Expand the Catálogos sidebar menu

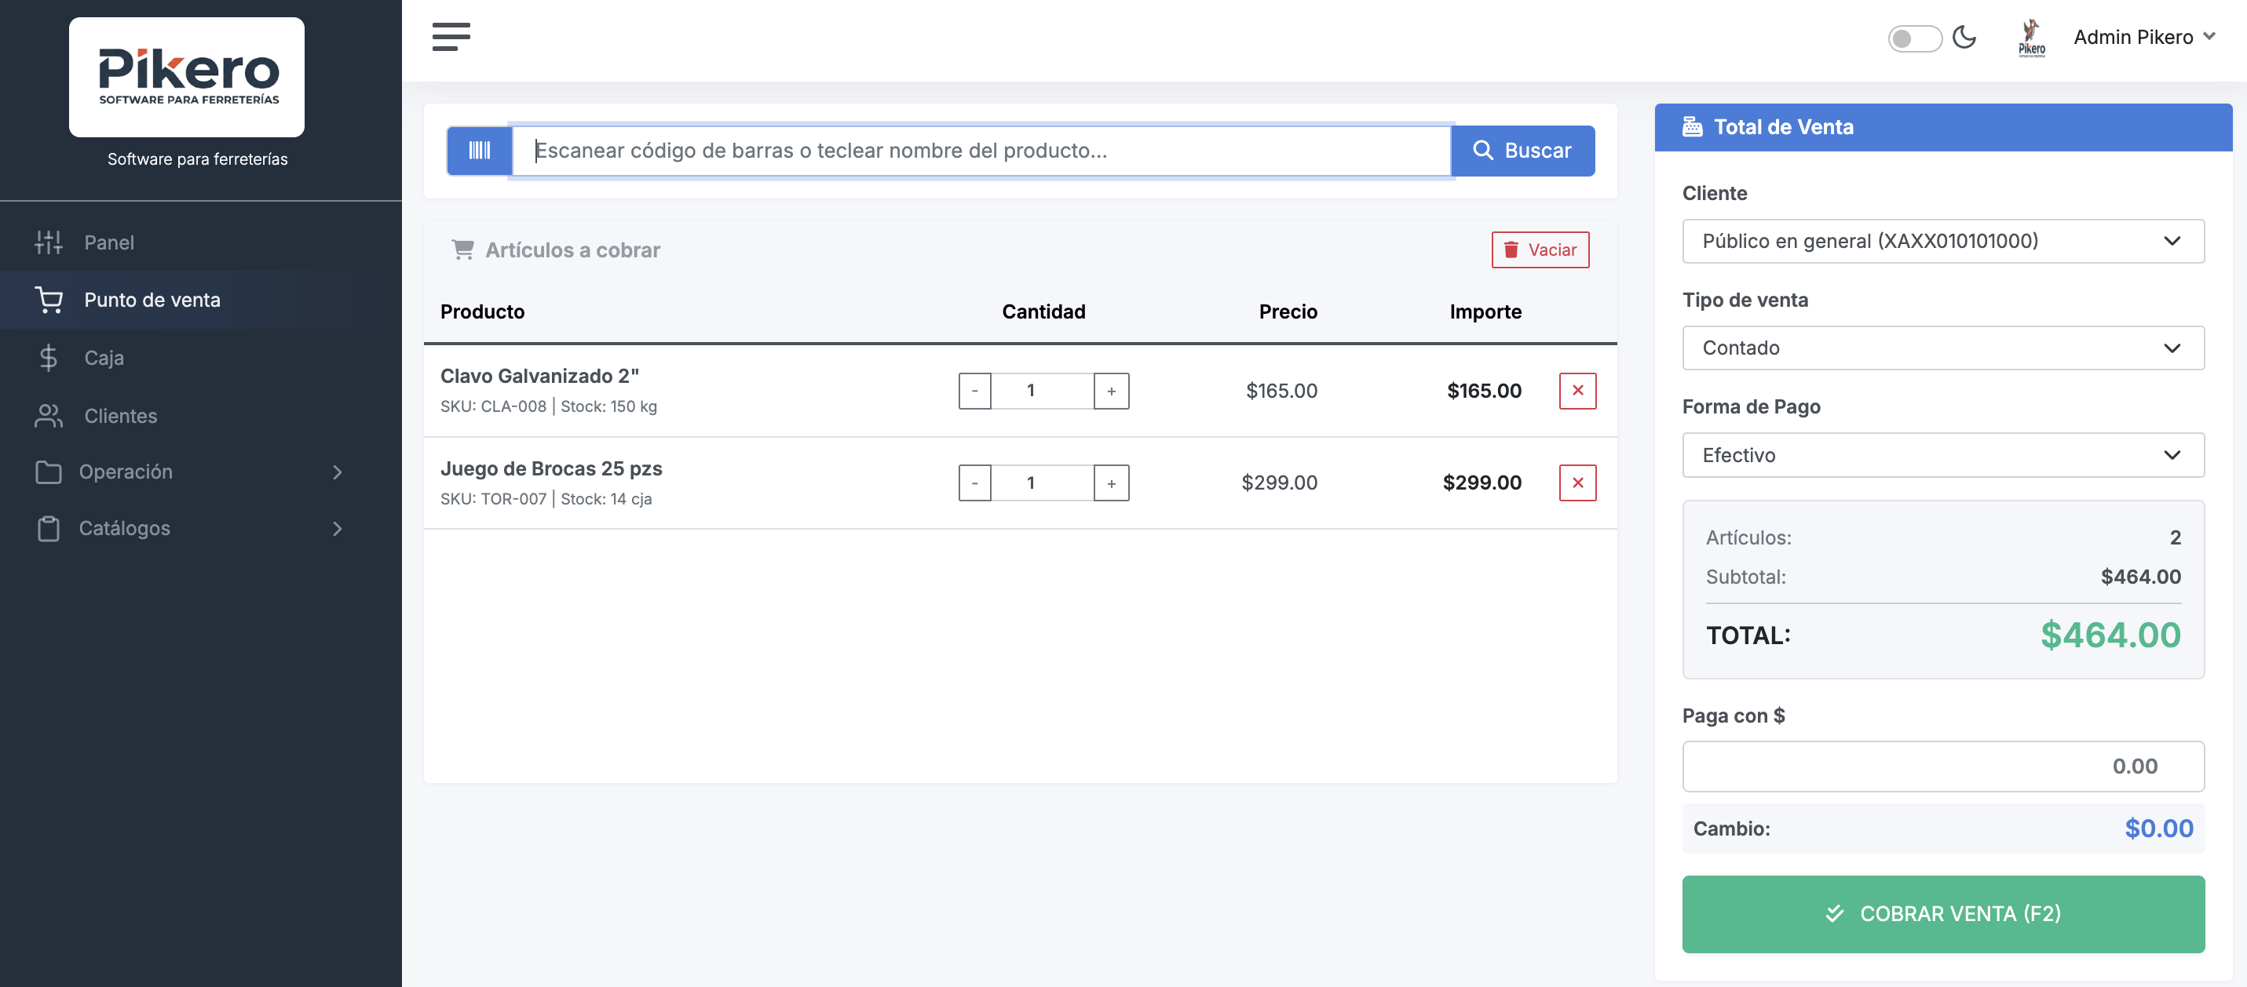(189, 528)
